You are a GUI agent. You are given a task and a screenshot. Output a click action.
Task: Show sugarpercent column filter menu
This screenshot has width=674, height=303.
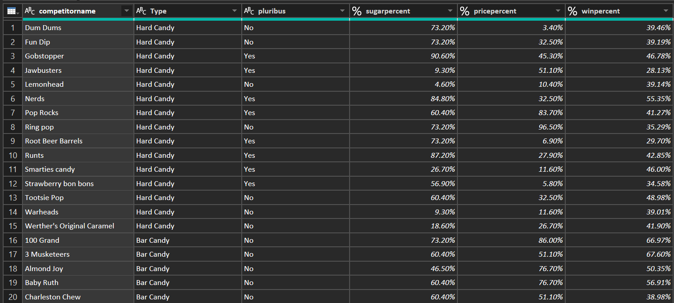coord(450,11)
